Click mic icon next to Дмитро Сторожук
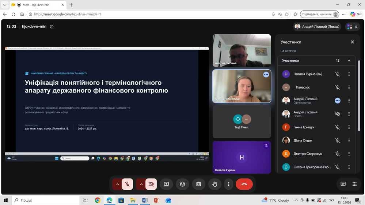 point(337,154)
